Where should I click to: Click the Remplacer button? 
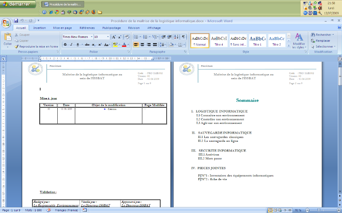click(x=323, y=40)
